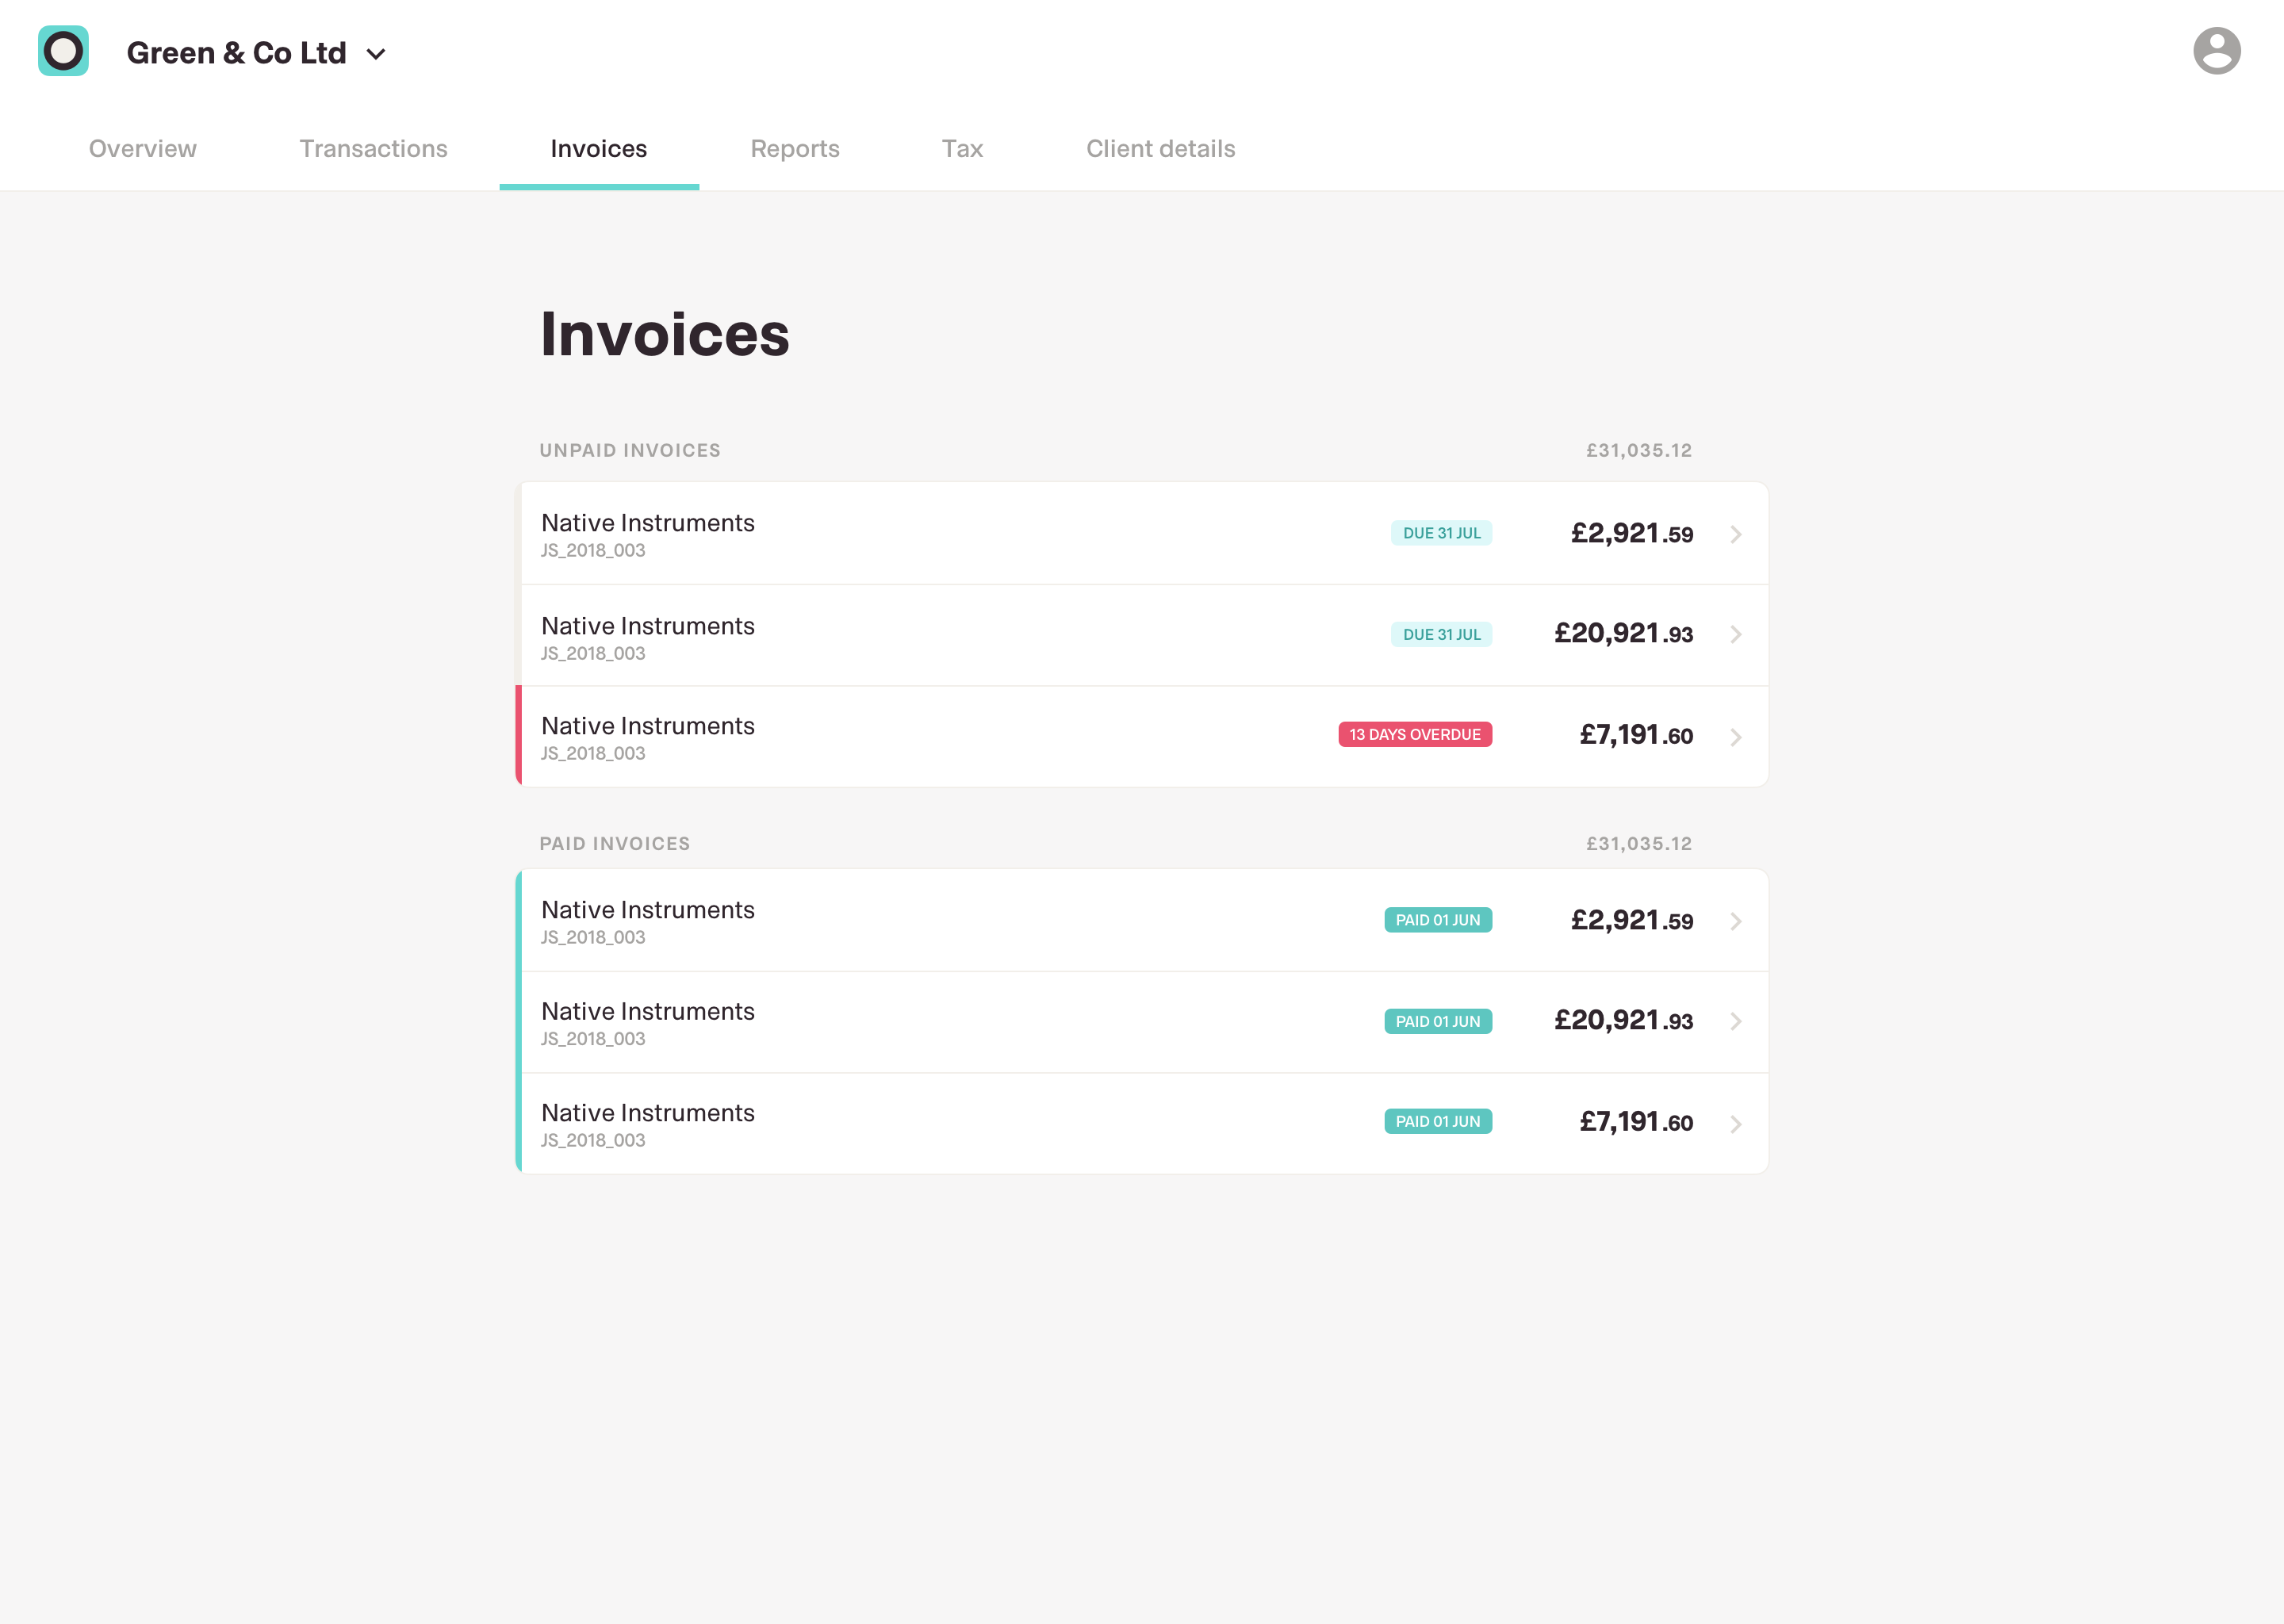
Task: Open the Transactions tab
Action: click(x=373, y=149)
